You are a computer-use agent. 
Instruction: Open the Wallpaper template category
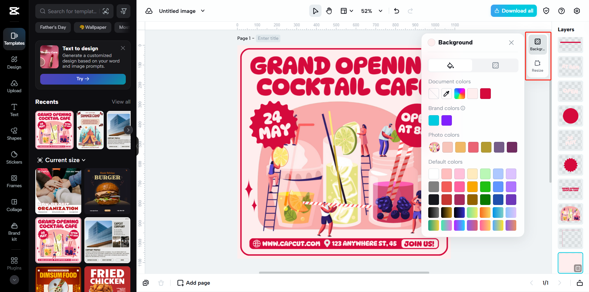(x=92, y=27)
